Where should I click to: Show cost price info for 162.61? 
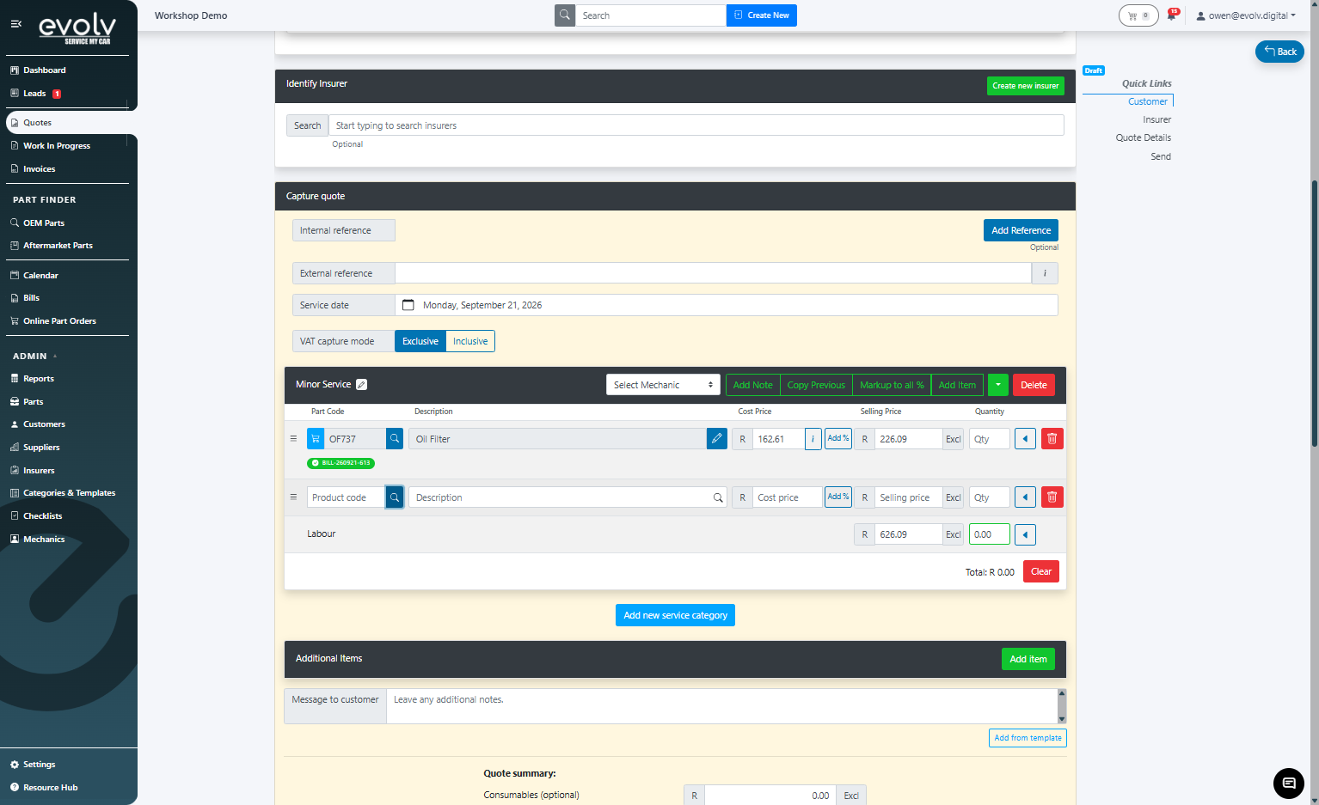pos(813,439)
